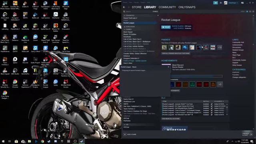256x144 pixels.
Task: Open PlanetSide 2 desktop shortcut
Action: [x=15, y=27]
